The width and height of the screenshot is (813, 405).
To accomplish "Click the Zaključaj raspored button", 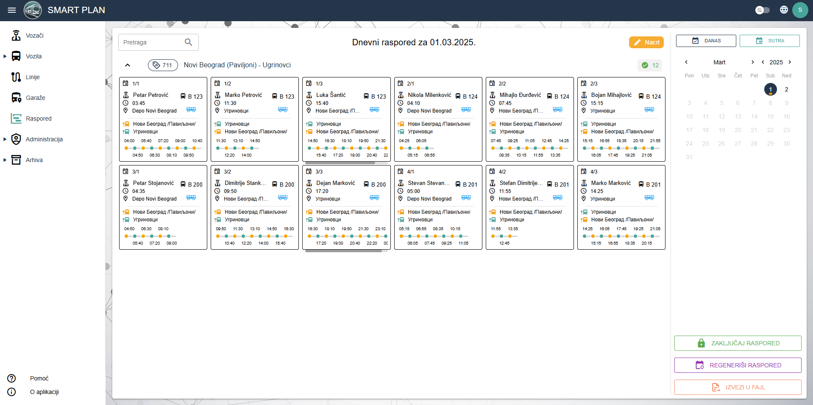I will (x=738, y=343).
